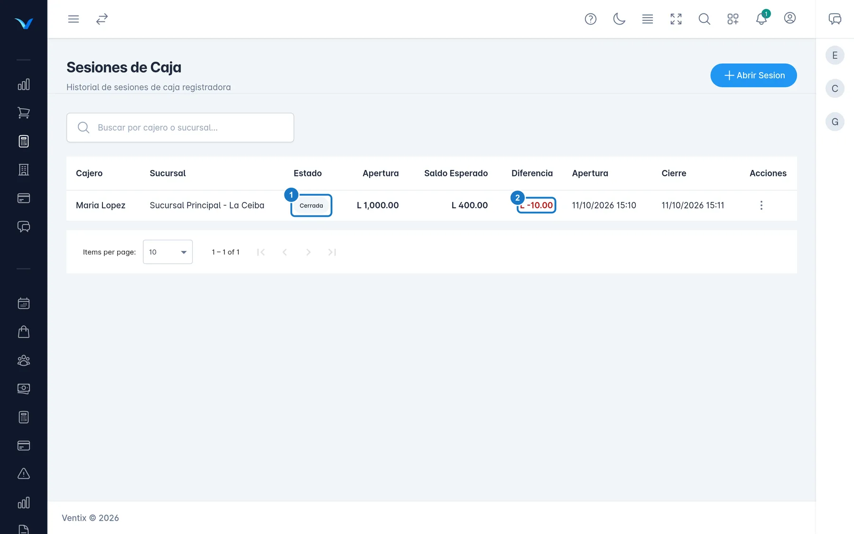Open the help question mark icon
The image size is (854, 534).
pyautogui.click(x=590, y=19)
